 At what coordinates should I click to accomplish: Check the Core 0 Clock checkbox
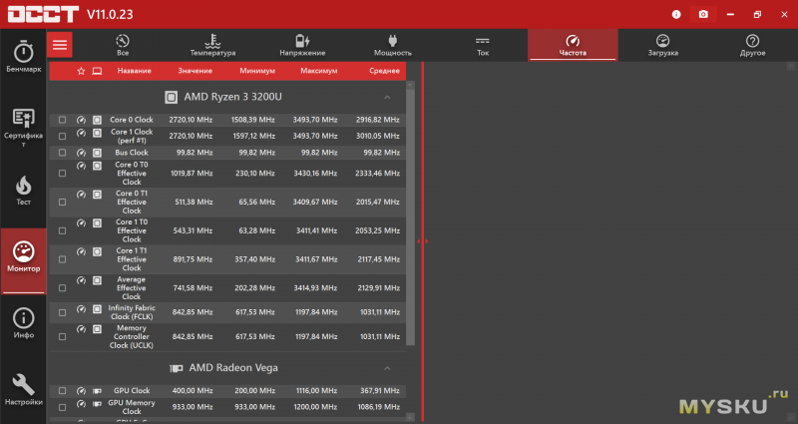pyautogui.click(x=62, y=120)
